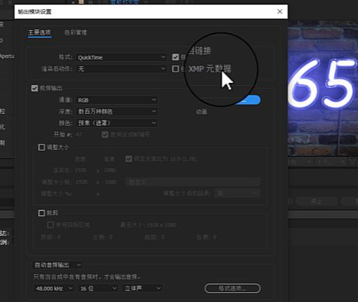The height and width of the screenshot is (302, 358).
Task: Open the 颜色 dropdown showing 预乘(遮罩)
Action: click(117, 123)
